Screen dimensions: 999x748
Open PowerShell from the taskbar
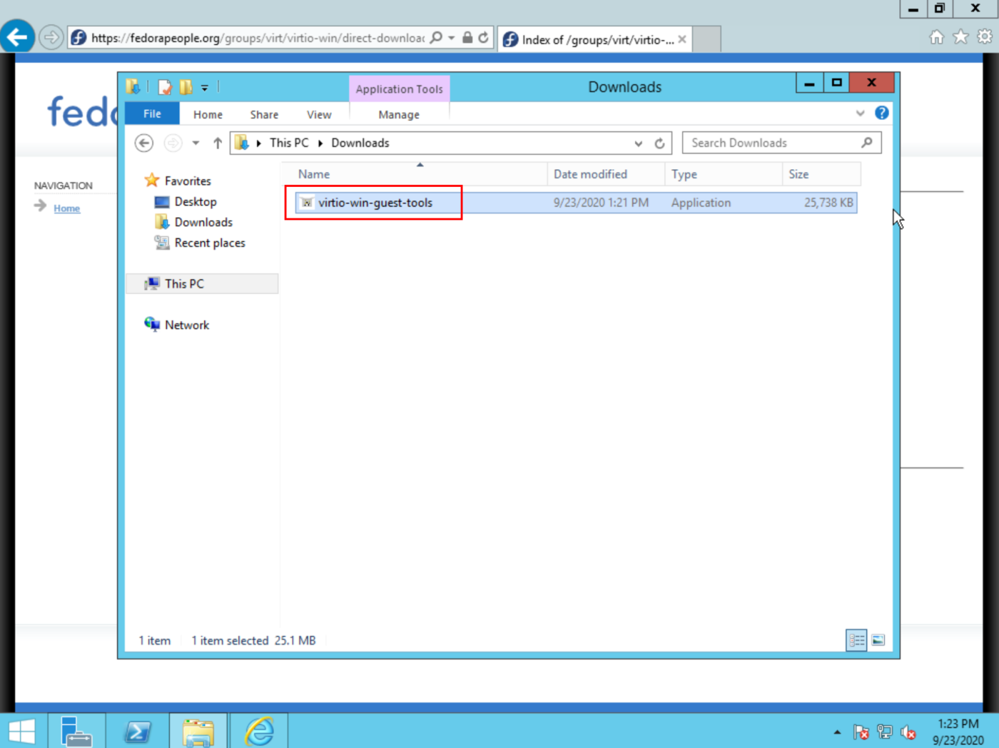pos(138,732)
